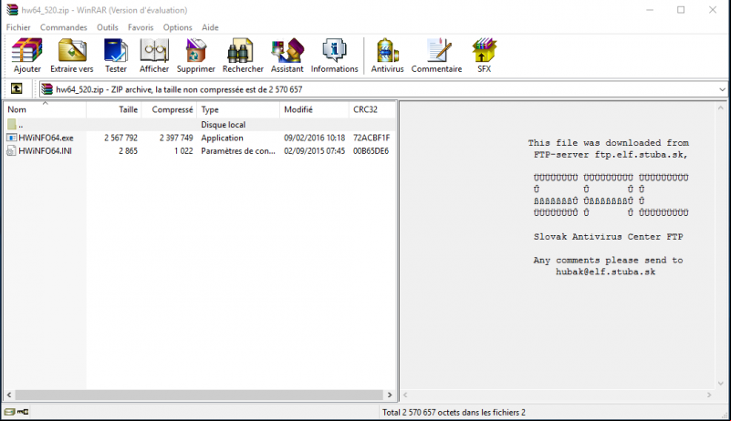Sort files by Type column
731x421 pixels.
tap(238, 109)
